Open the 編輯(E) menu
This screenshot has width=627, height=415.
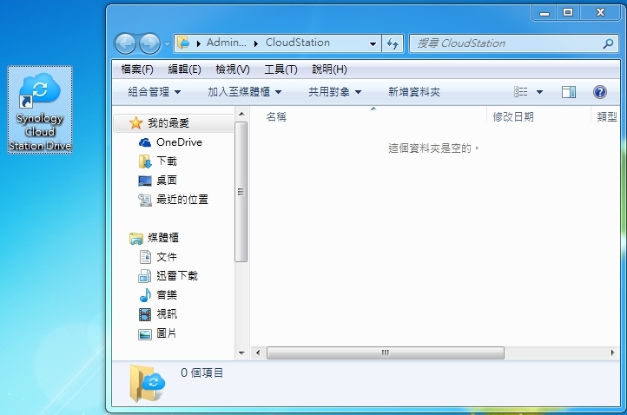pyautogui.click(x=184, y=69)
